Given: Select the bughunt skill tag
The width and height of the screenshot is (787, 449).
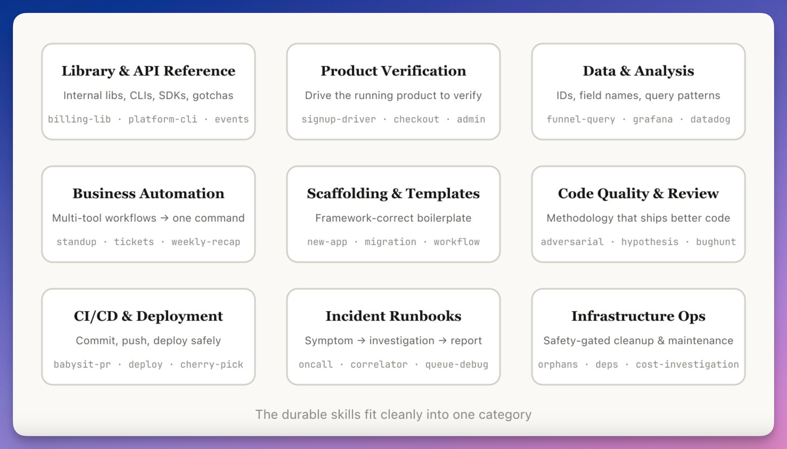Looking at the screenshot, I should tap(716, 242).
